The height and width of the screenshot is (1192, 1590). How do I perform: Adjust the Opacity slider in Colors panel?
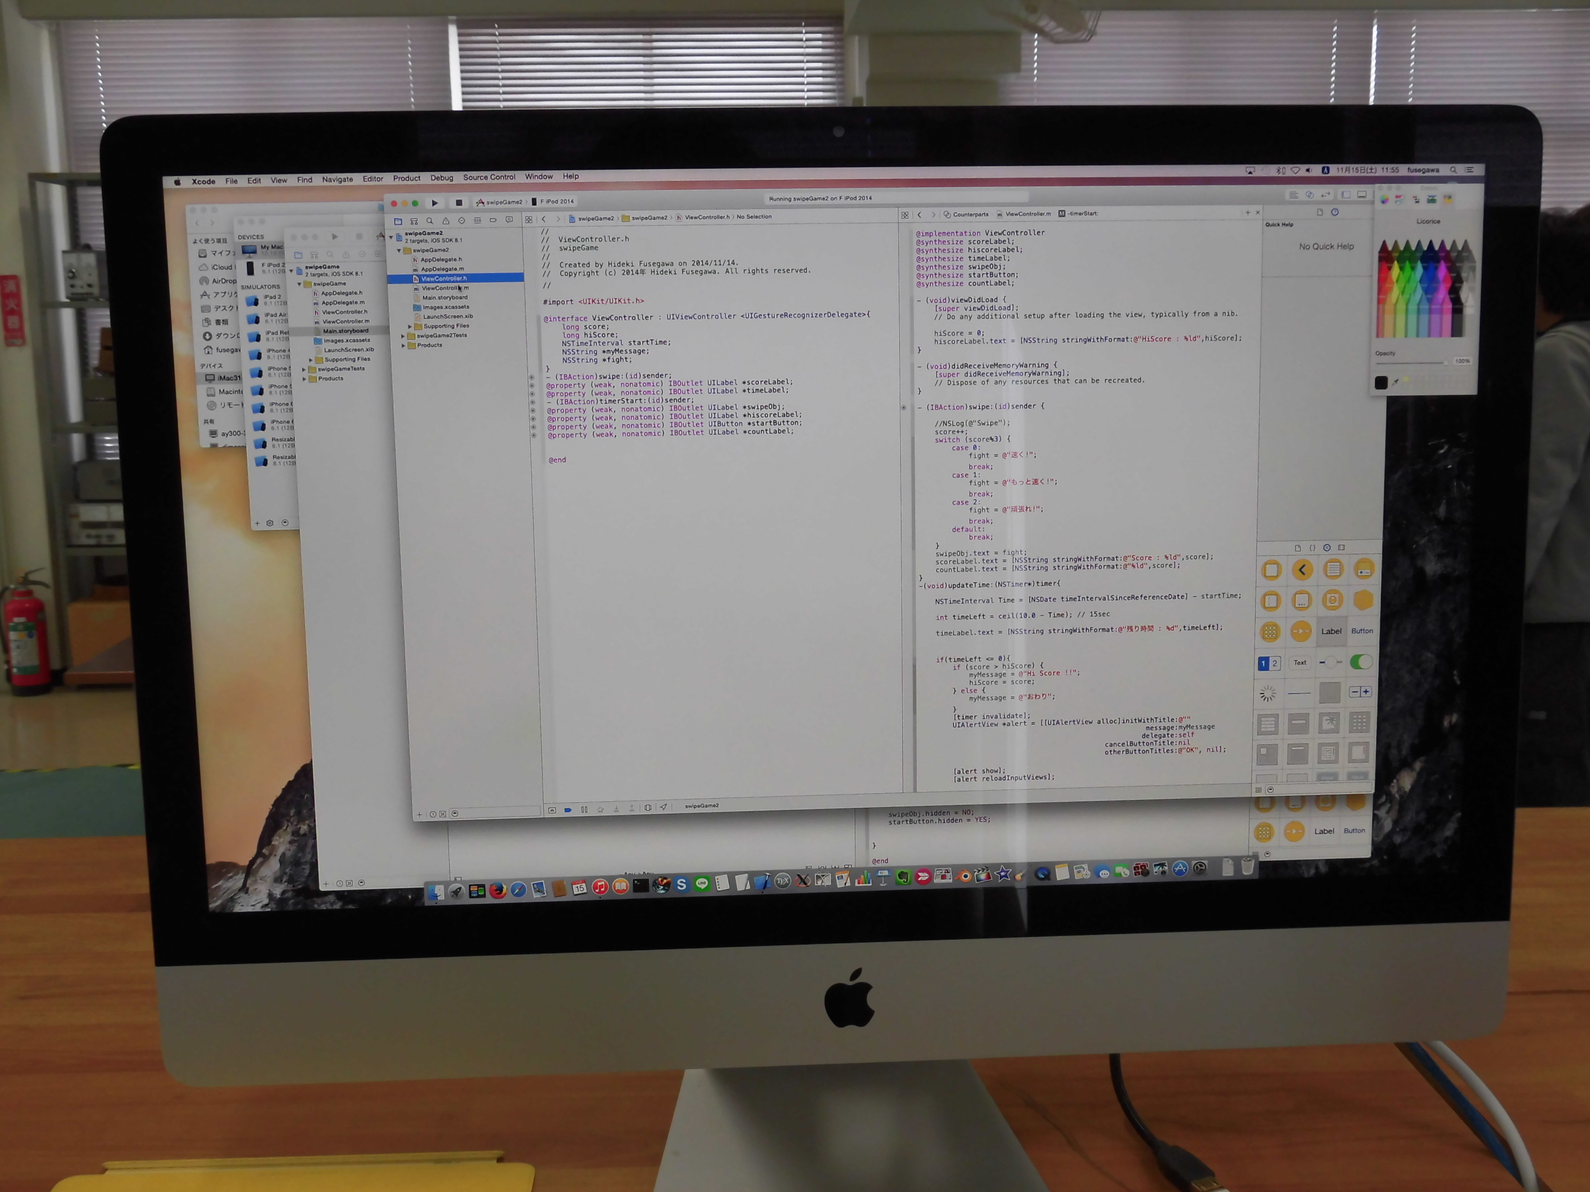point(1412,362)
